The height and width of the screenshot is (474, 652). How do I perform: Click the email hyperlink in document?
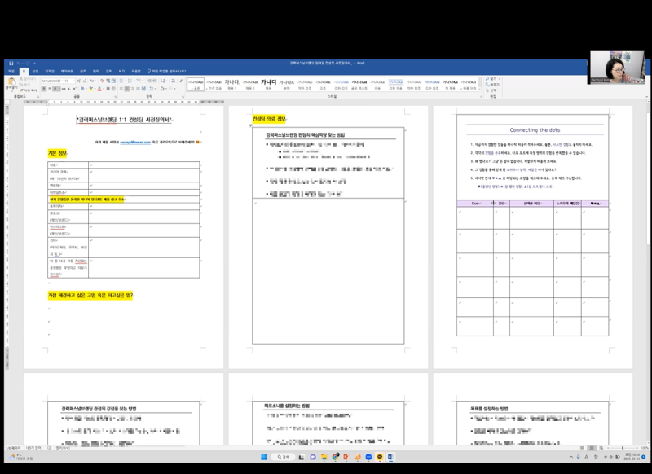(x=135, y=142)
